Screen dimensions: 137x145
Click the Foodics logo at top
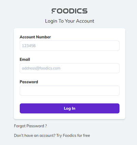tap(69, 11)
